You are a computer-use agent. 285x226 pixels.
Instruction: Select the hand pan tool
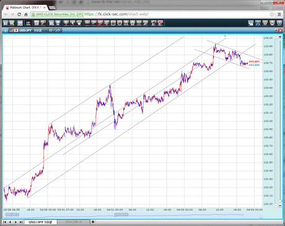click(79, 23)
